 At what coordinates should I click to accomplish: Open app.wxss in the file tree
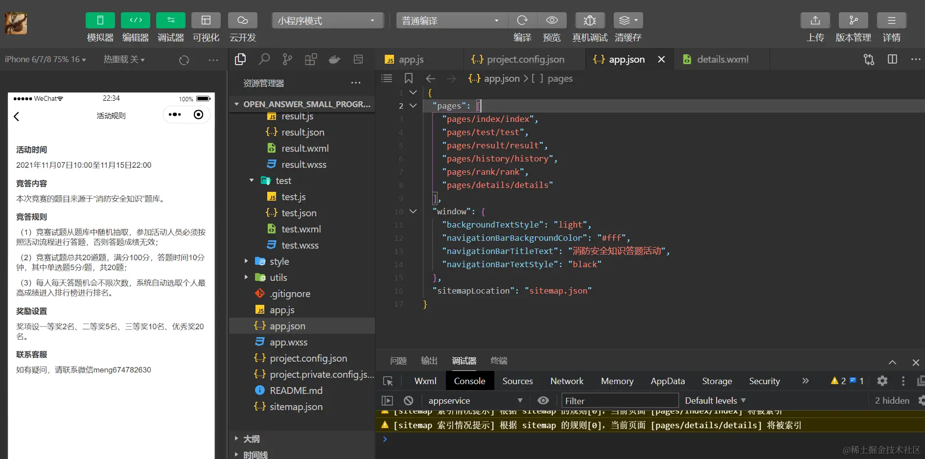click(x=288, y=342)
